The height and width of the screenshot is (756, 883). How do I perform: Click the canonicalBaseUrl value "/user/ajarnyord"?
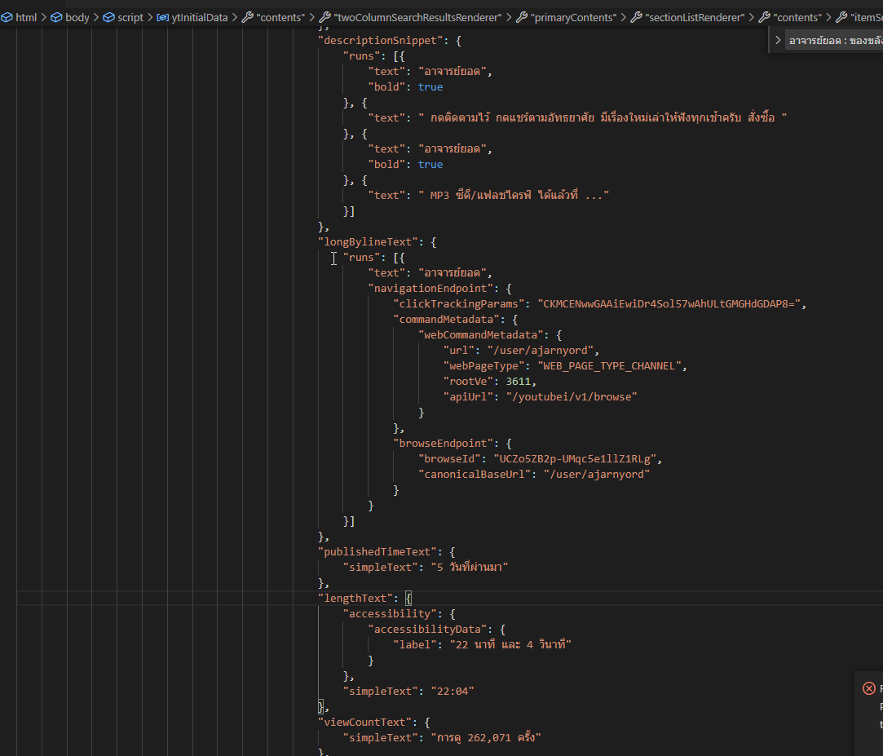tap(596, 474)
